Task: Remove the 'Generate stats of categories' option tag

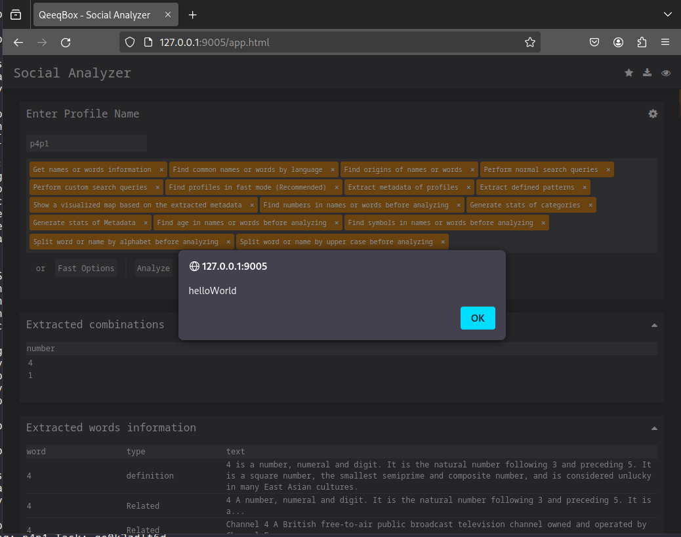Action: [590, 205]
